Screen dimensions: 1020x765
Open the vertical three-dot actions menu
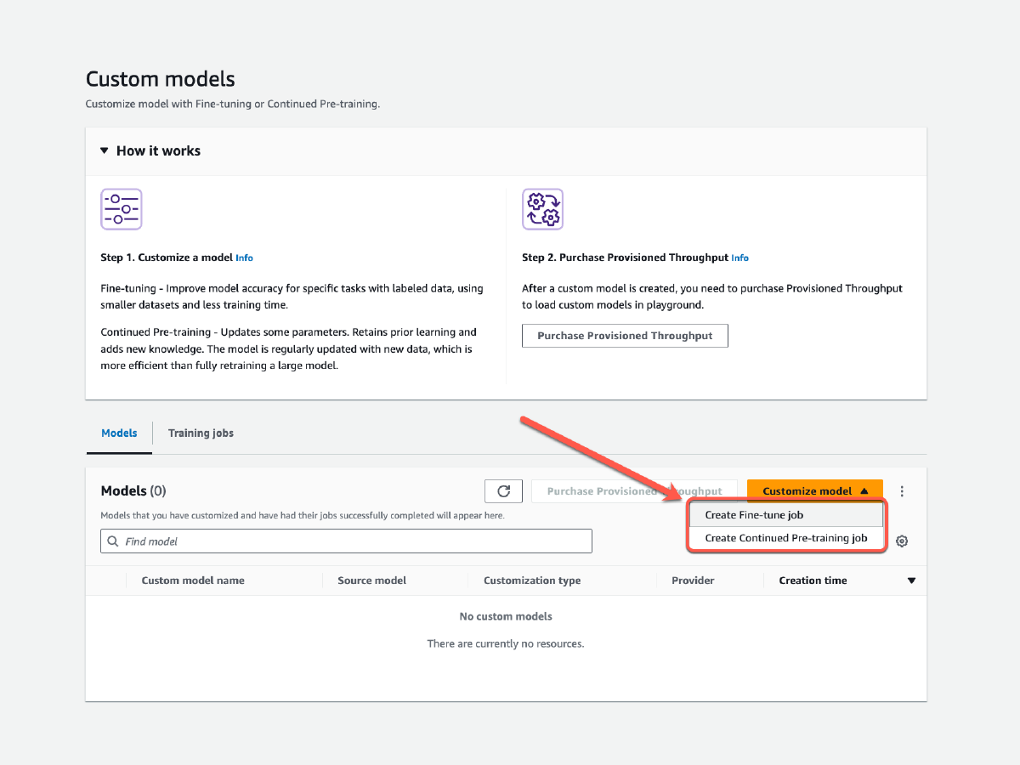point(902,491)
